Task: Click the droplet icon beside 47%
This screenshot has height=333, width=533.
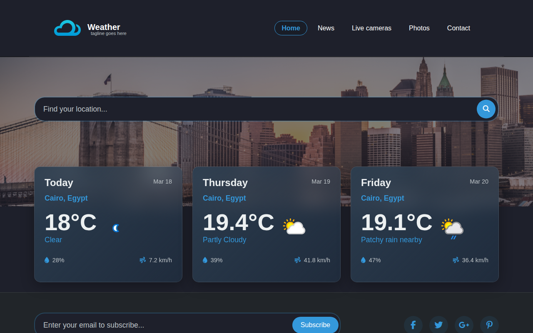Action: pos(363,260)
